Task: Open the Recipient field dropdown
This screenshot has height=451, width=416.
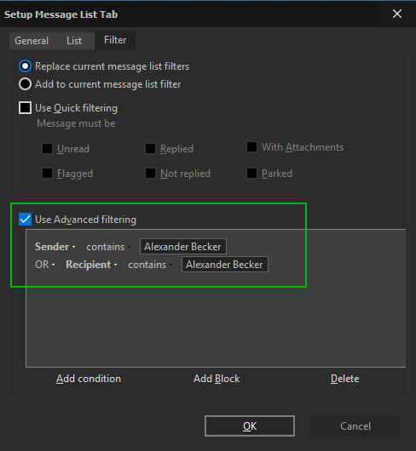Action: [91, 265]
